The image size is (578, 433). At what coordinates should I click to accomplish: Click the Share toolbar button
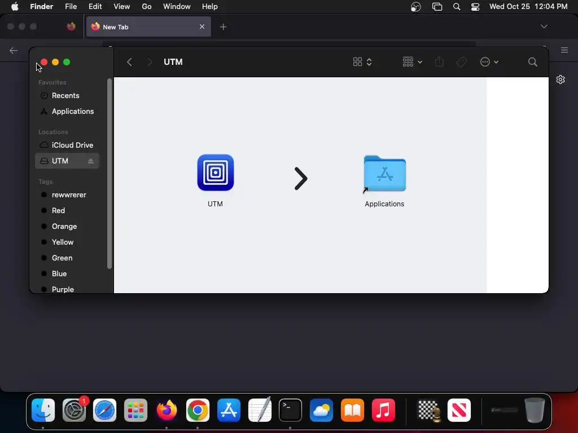coord(439,62)
